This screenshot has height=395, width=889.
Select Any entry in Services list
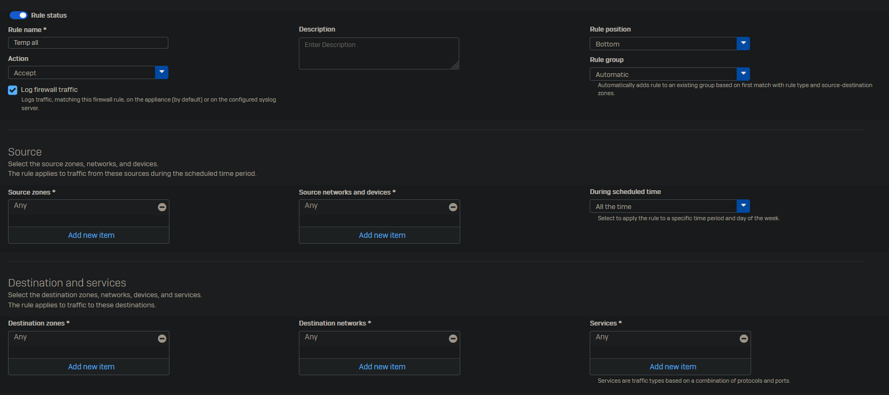(602, 337)
